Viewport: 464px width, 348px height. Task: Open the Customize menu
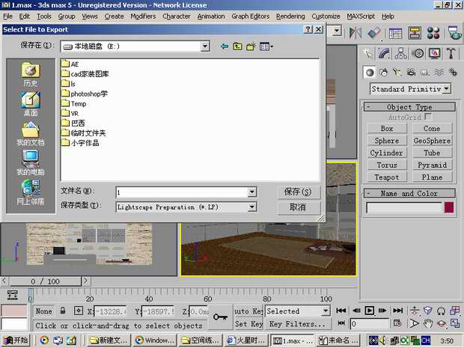326,16
